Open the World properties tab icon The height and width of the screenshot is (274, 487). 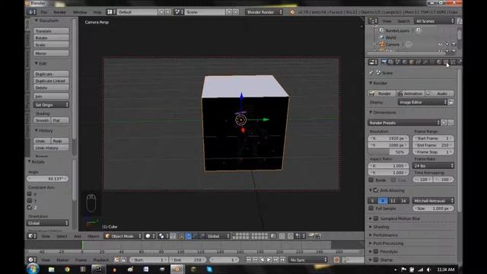tap(404, 62)
